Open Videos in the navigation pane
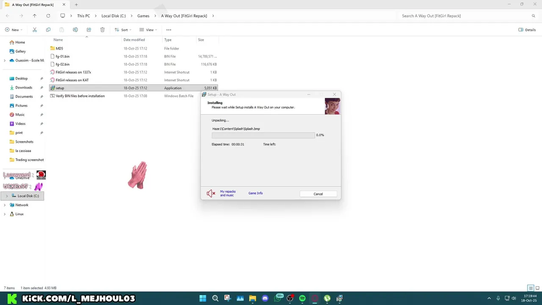The image size is (542, 305). 20,124
